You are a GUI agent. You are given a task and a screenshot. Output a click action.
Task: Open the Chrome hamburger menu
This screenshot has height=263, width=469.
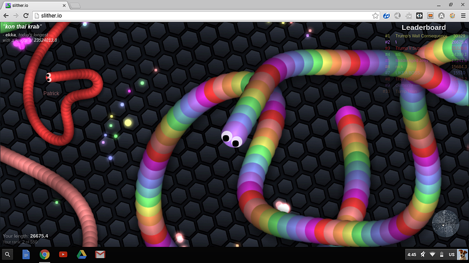tap(463, 16)
